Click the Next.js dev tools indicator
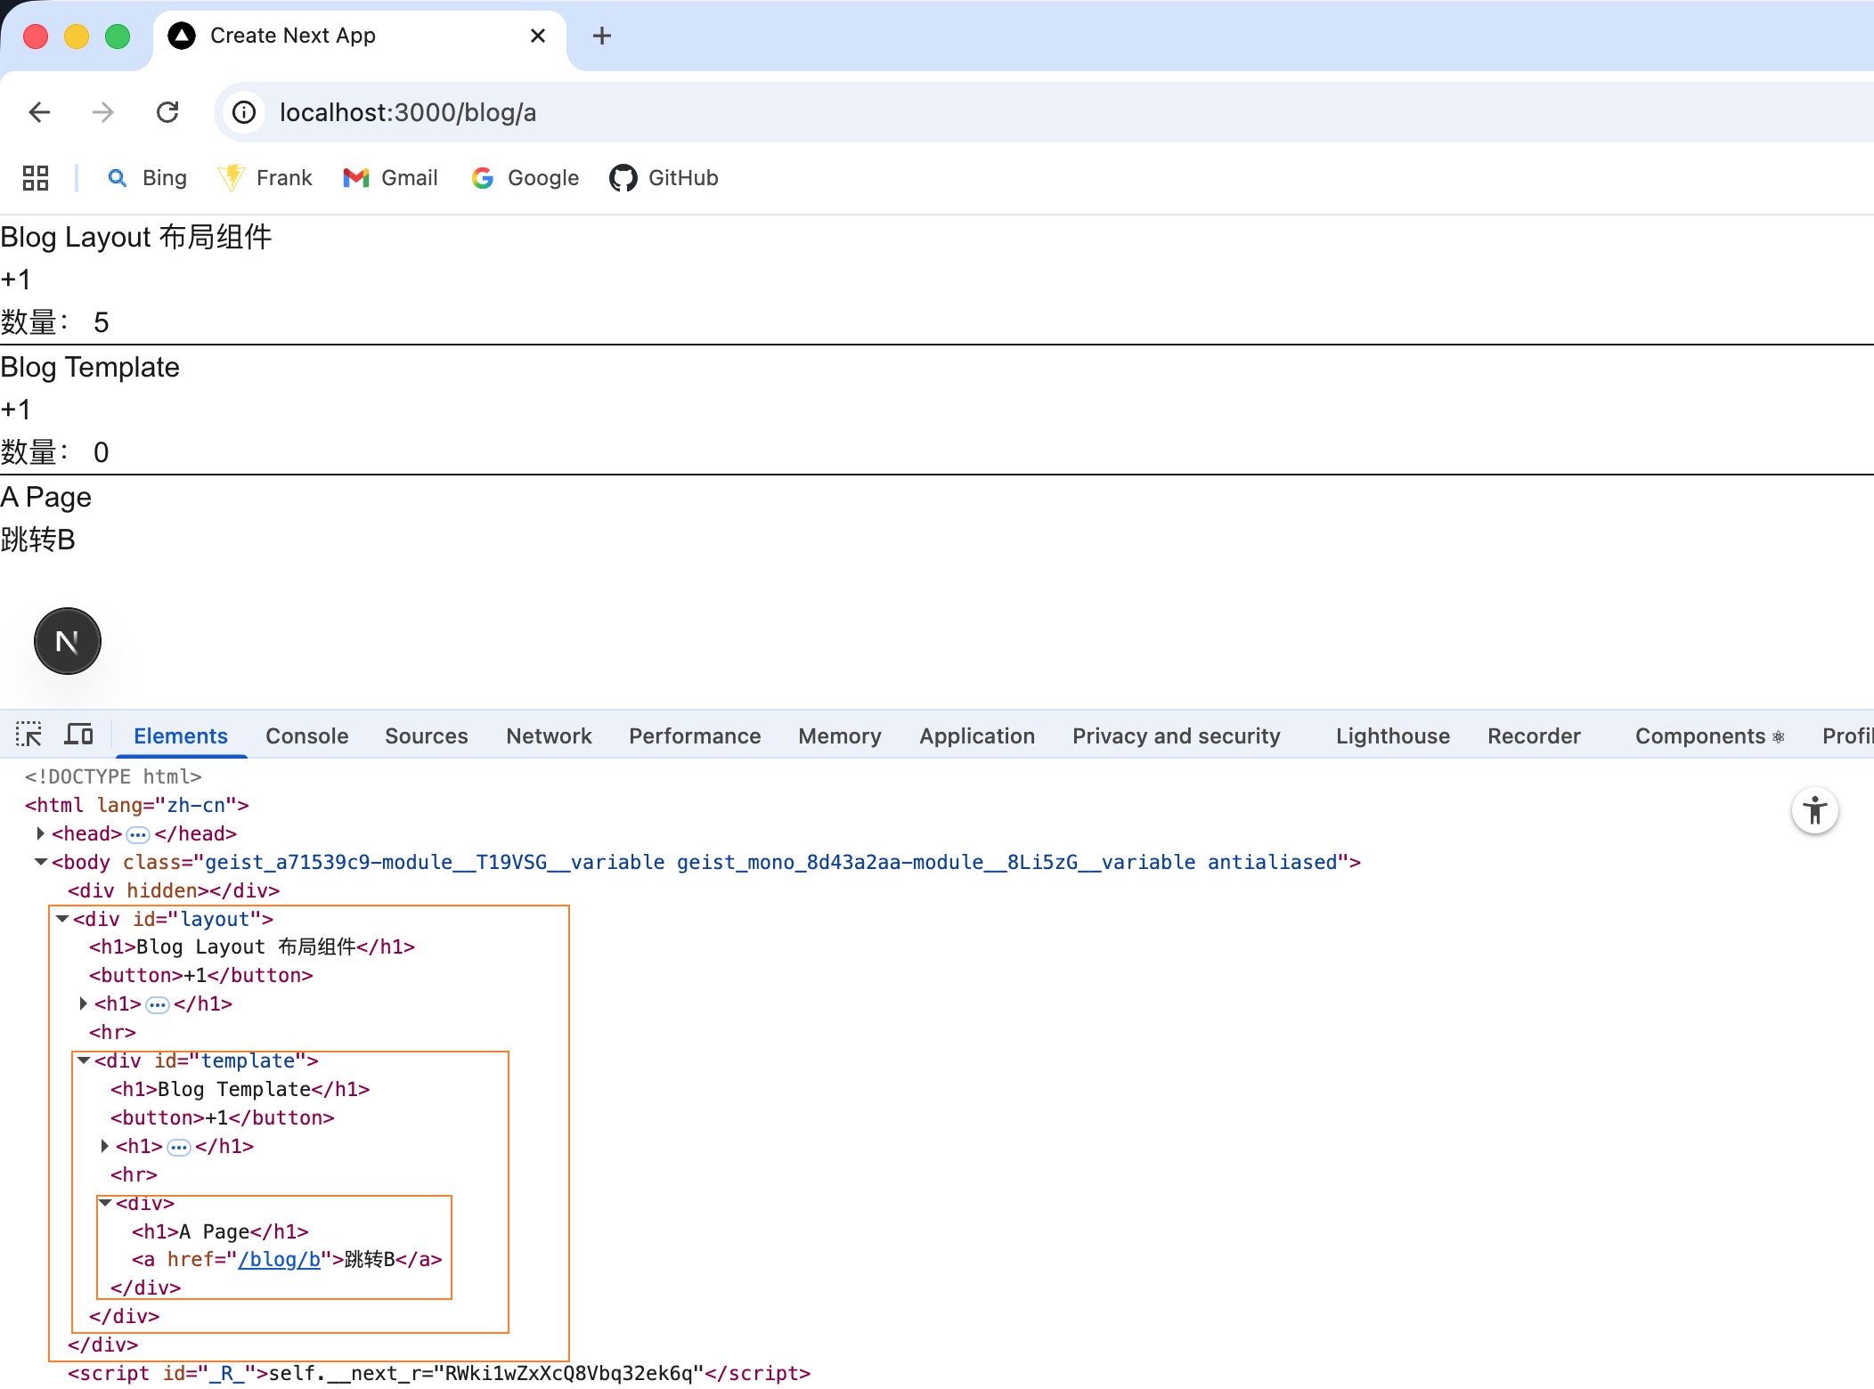The image size is (1874, 1389). 68,641
